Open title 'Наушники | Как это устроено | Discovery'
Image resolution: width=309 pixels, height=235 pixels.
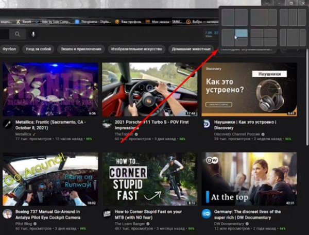point(245,125)
